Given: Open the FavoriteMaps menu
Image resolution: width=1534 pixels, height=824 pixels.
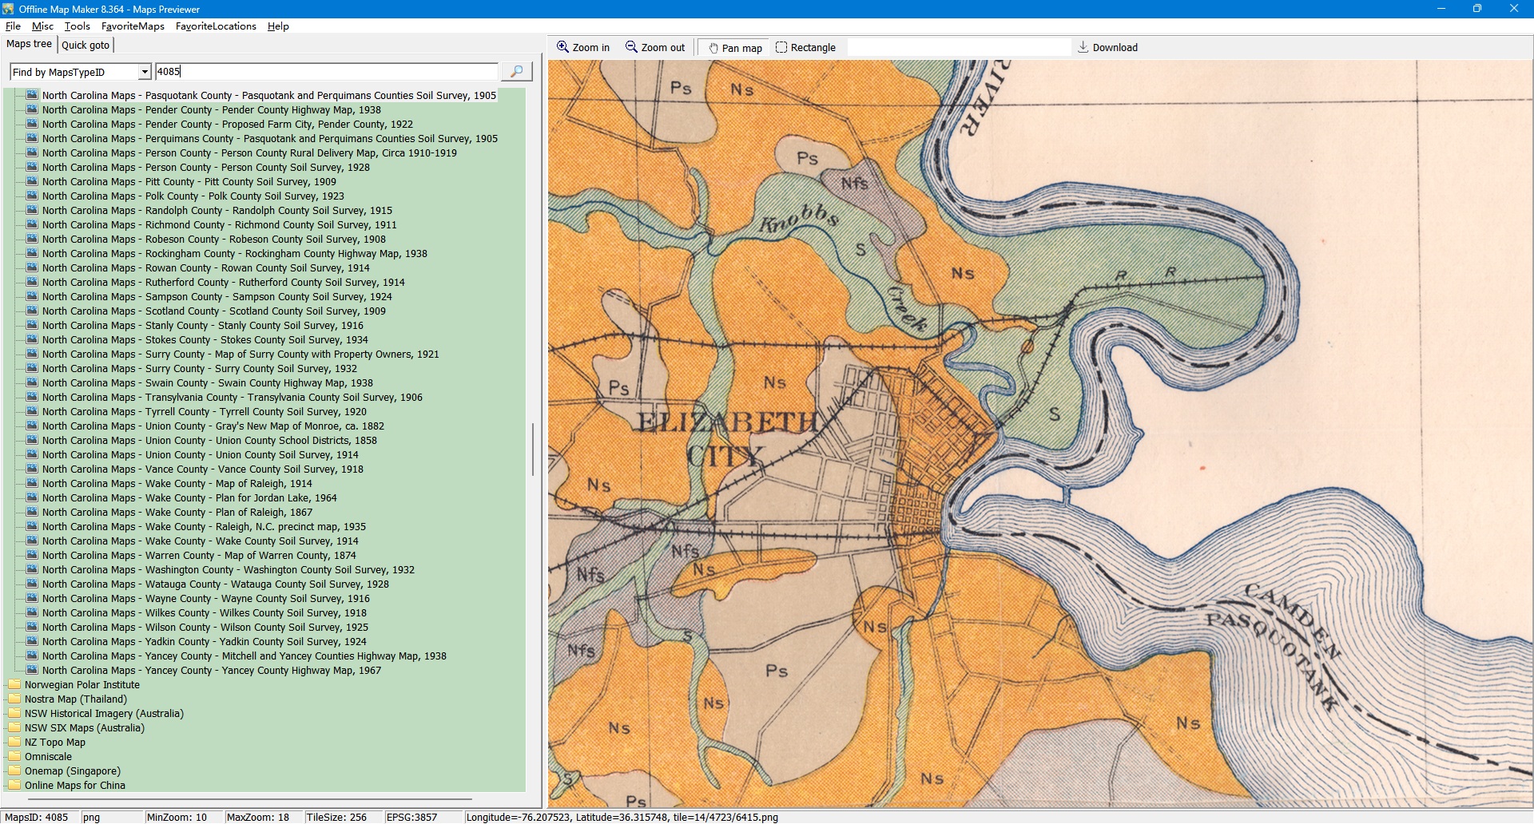Looking at the screenshot, I should 133,26.
